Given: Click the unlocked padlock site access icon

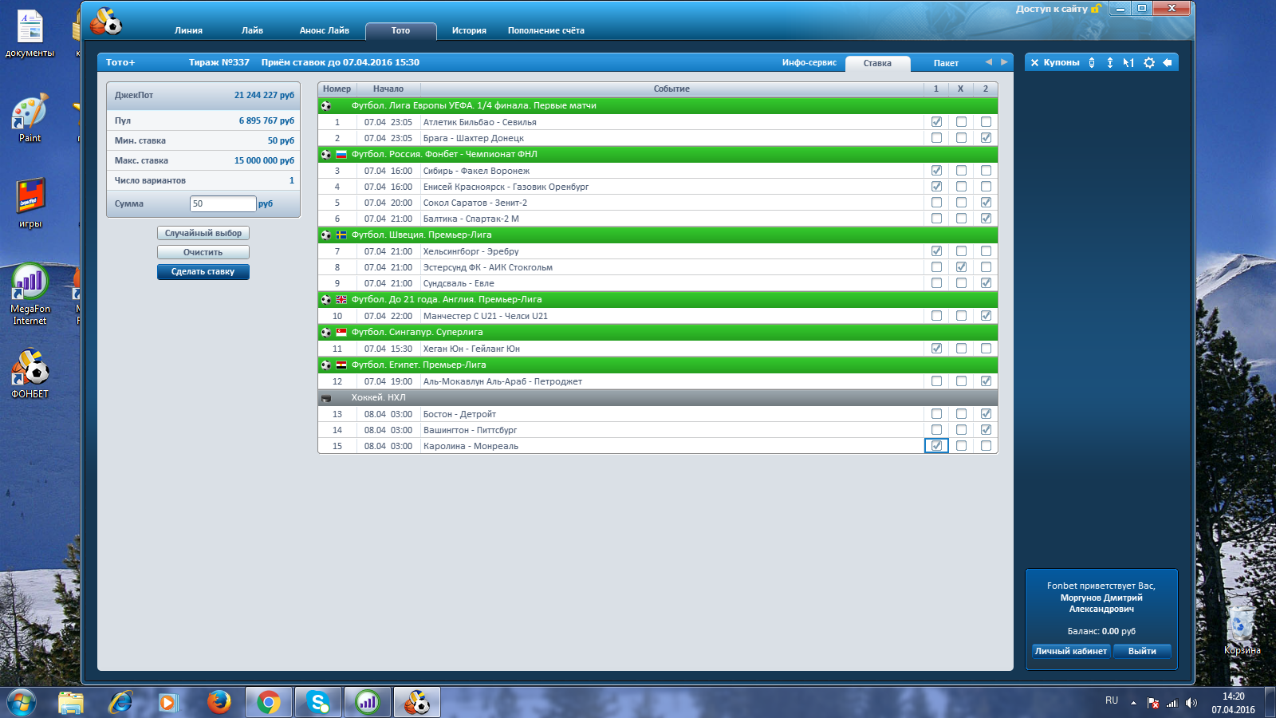Looking at the screenshot, I should tap(1096, 9).
